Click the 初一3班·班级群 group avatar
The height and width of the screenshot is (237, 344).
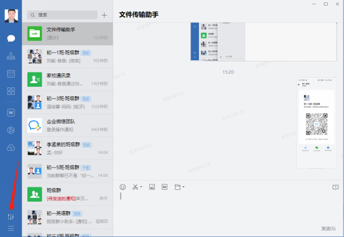(x=35, y=102)
